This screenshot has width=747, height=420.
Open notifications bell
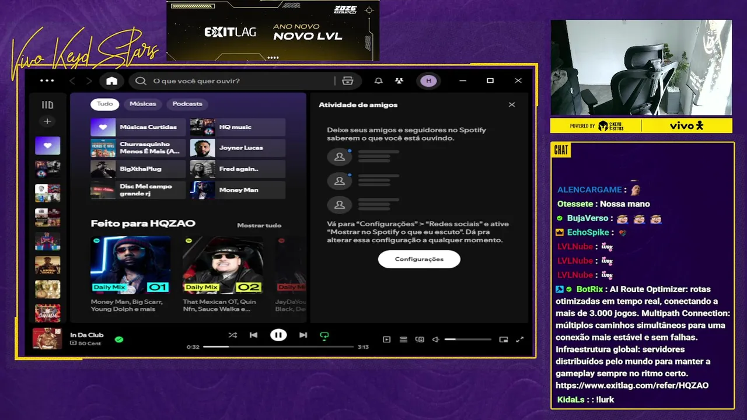tap(378, 80)
